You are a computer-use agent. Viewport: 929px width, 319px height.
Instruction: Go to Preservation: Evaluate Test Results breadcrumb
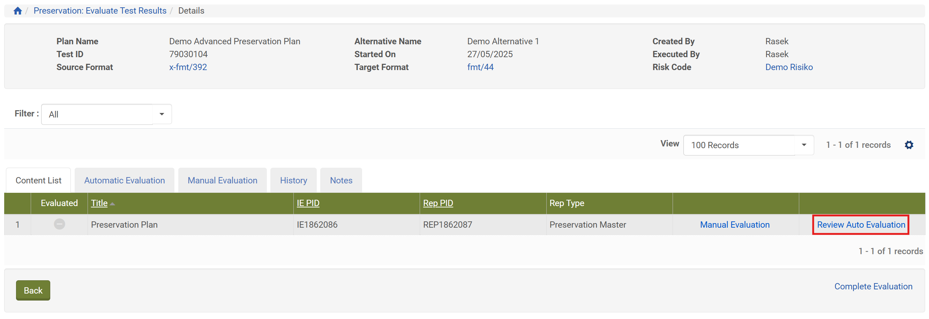pos(100,11)
